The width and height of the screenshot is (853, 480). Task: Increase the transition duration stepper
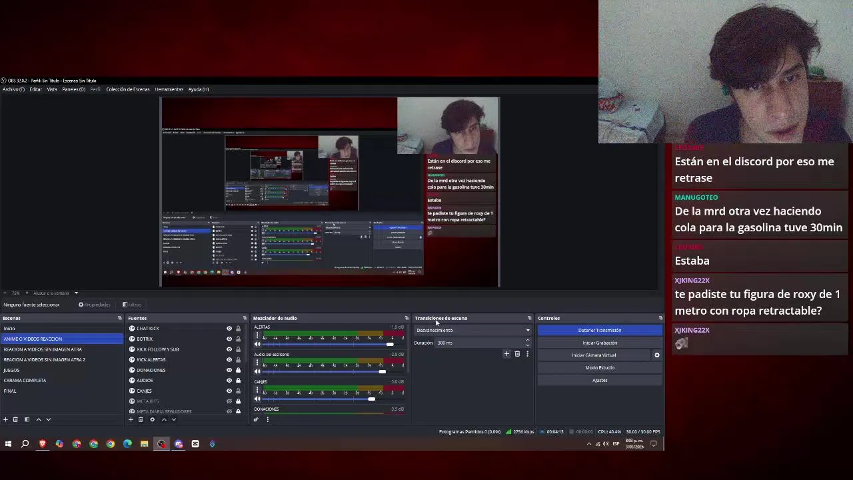coord(527,340)
